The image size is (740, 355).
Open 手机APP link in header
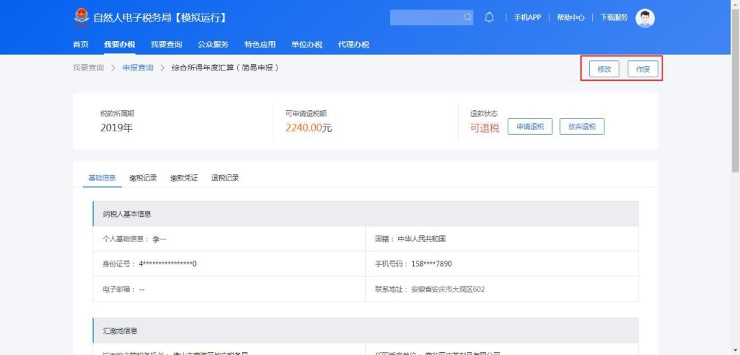pos(527,18)
